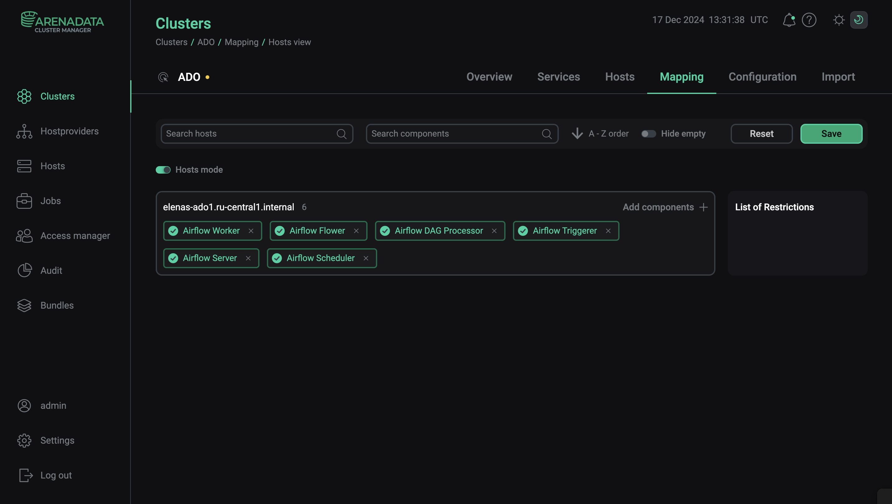Toggle light theme with the sun icon
Screen dimensions: 892x504
tap(839, 20)
